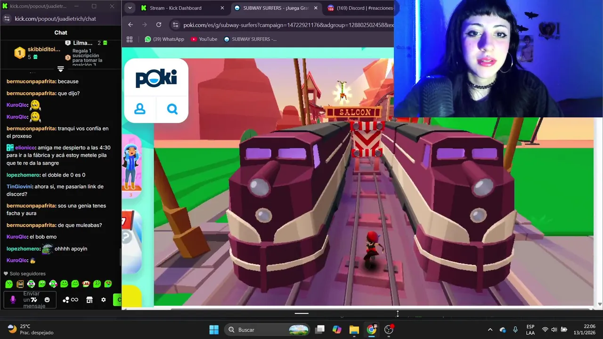
Task: Open Task View on the taskbar
Action: [320, 330]
